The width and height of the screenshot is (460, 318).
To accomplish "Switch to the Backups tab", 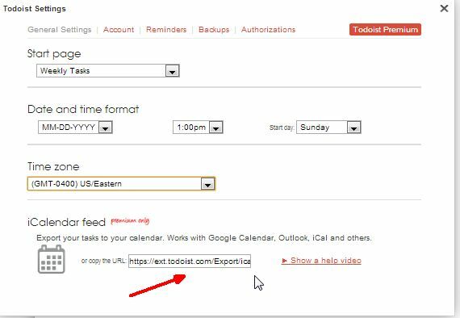I will 214,30.
